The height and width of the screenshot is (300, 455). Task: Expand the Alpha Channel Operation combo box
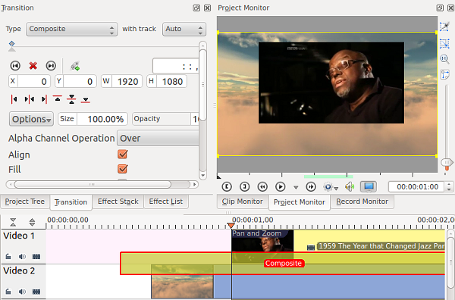pyautogui.click(x=158, y=139)
